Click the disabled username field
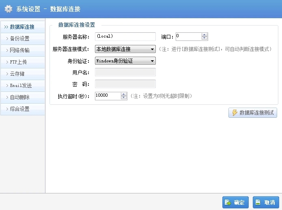The height and width of the screenshot is (210, 282). (125, 72)
